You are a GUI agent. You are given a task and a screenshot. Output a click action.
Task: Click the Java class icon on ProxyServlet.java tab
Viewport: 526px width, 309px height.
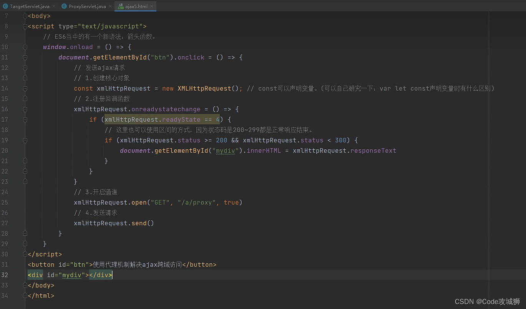[x=64, y=7]
